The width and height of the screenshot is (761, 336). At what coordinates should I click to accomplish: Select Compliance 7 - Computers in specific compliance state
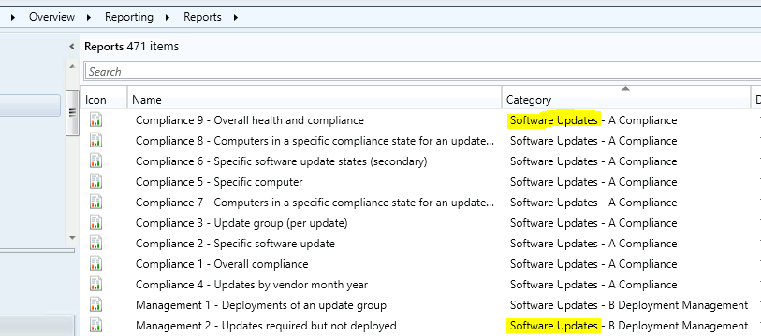(315, 203)
